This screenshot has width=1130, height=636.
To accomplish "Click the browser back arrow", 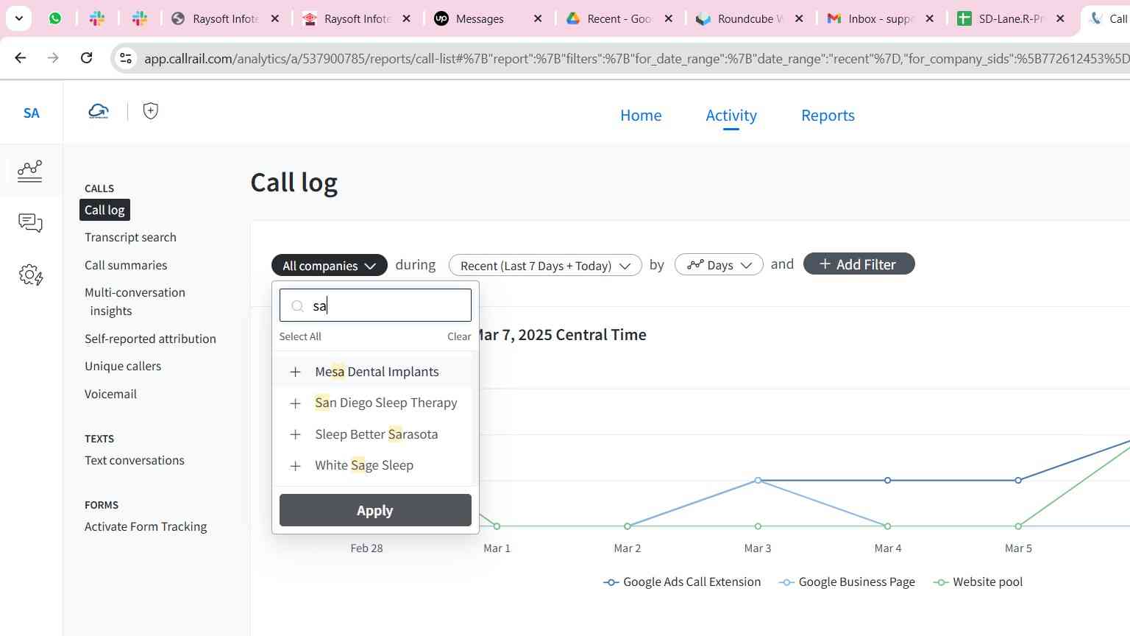I will click(20, 57).
